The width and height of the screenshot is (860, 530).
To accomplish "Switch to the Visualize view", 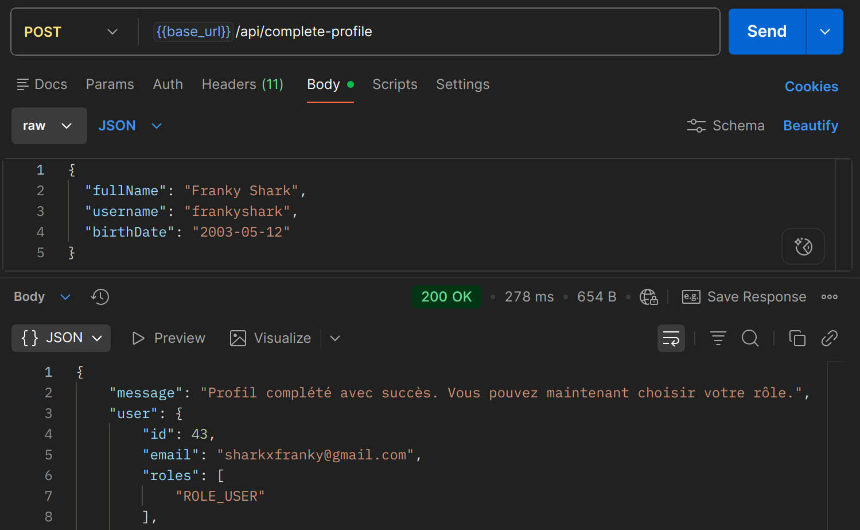I will click(270, 338).
